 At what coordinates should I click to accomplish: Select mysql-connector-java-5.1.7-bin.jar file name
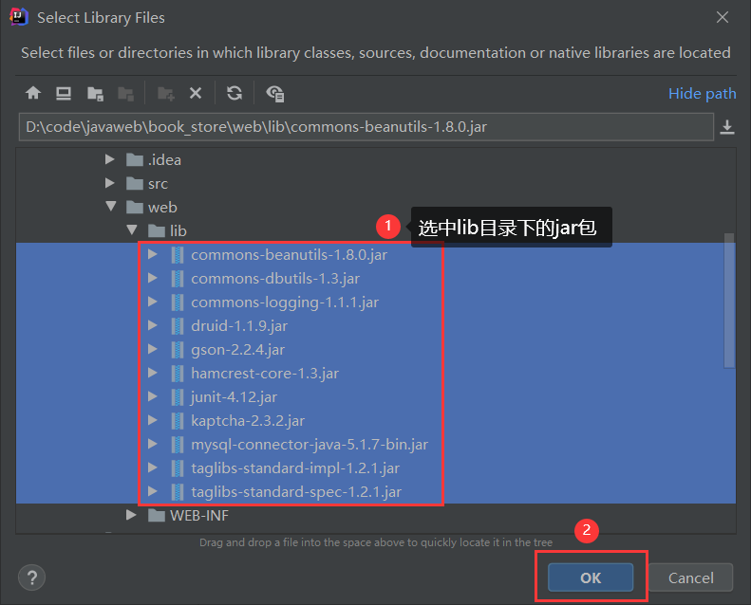click(x=310, y=445)
